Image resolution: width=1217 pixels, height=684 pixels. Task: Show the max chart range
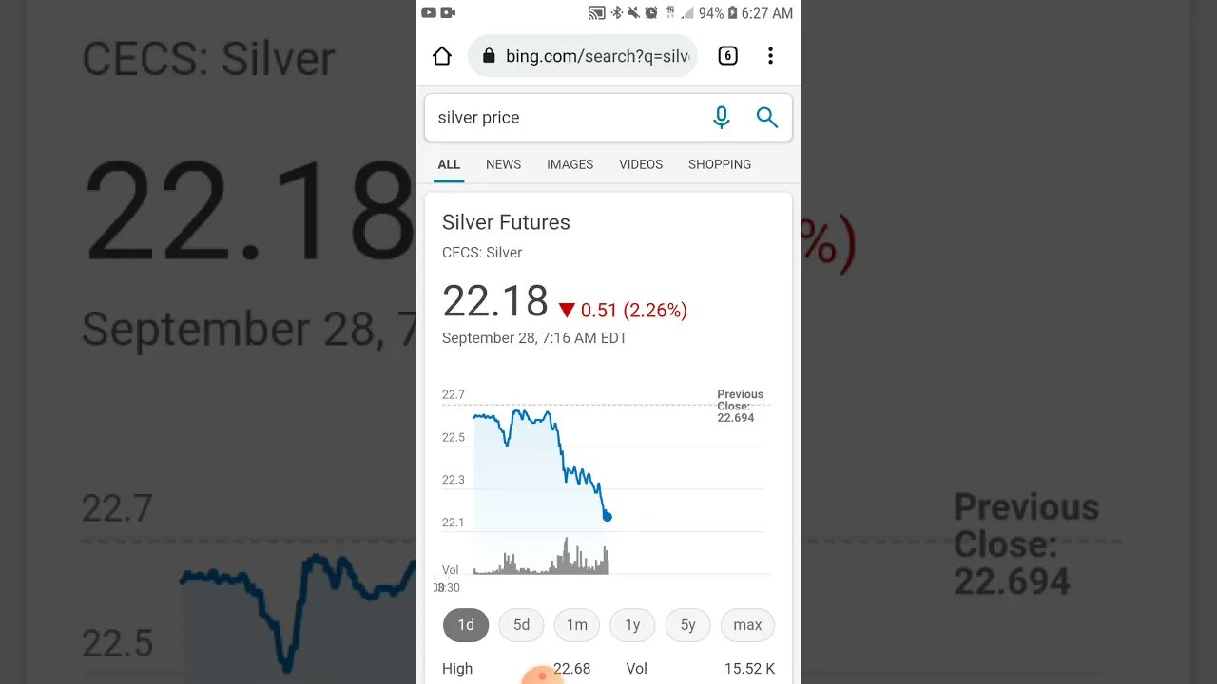[x=747, y=625]
